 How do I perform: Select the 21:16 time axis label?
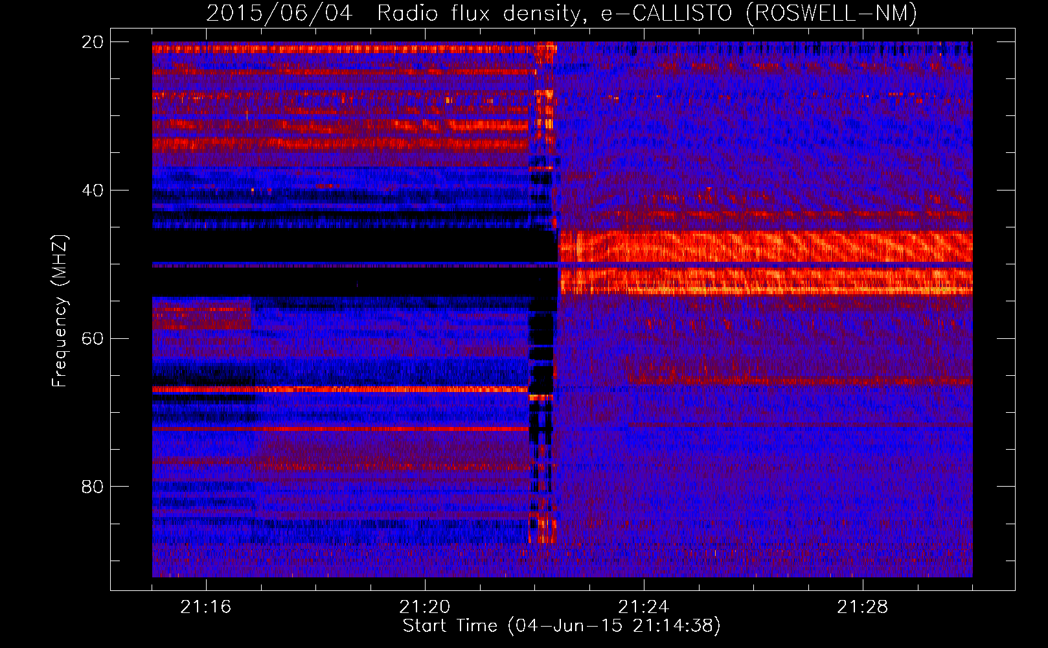pyautogui.click(x=205, y=607)
